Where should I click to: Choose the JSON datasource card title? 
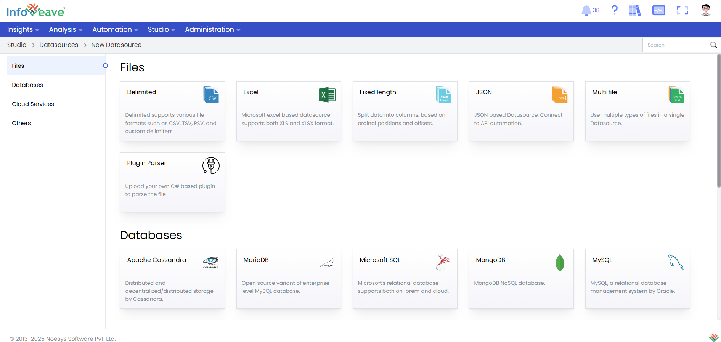[484, 92]
